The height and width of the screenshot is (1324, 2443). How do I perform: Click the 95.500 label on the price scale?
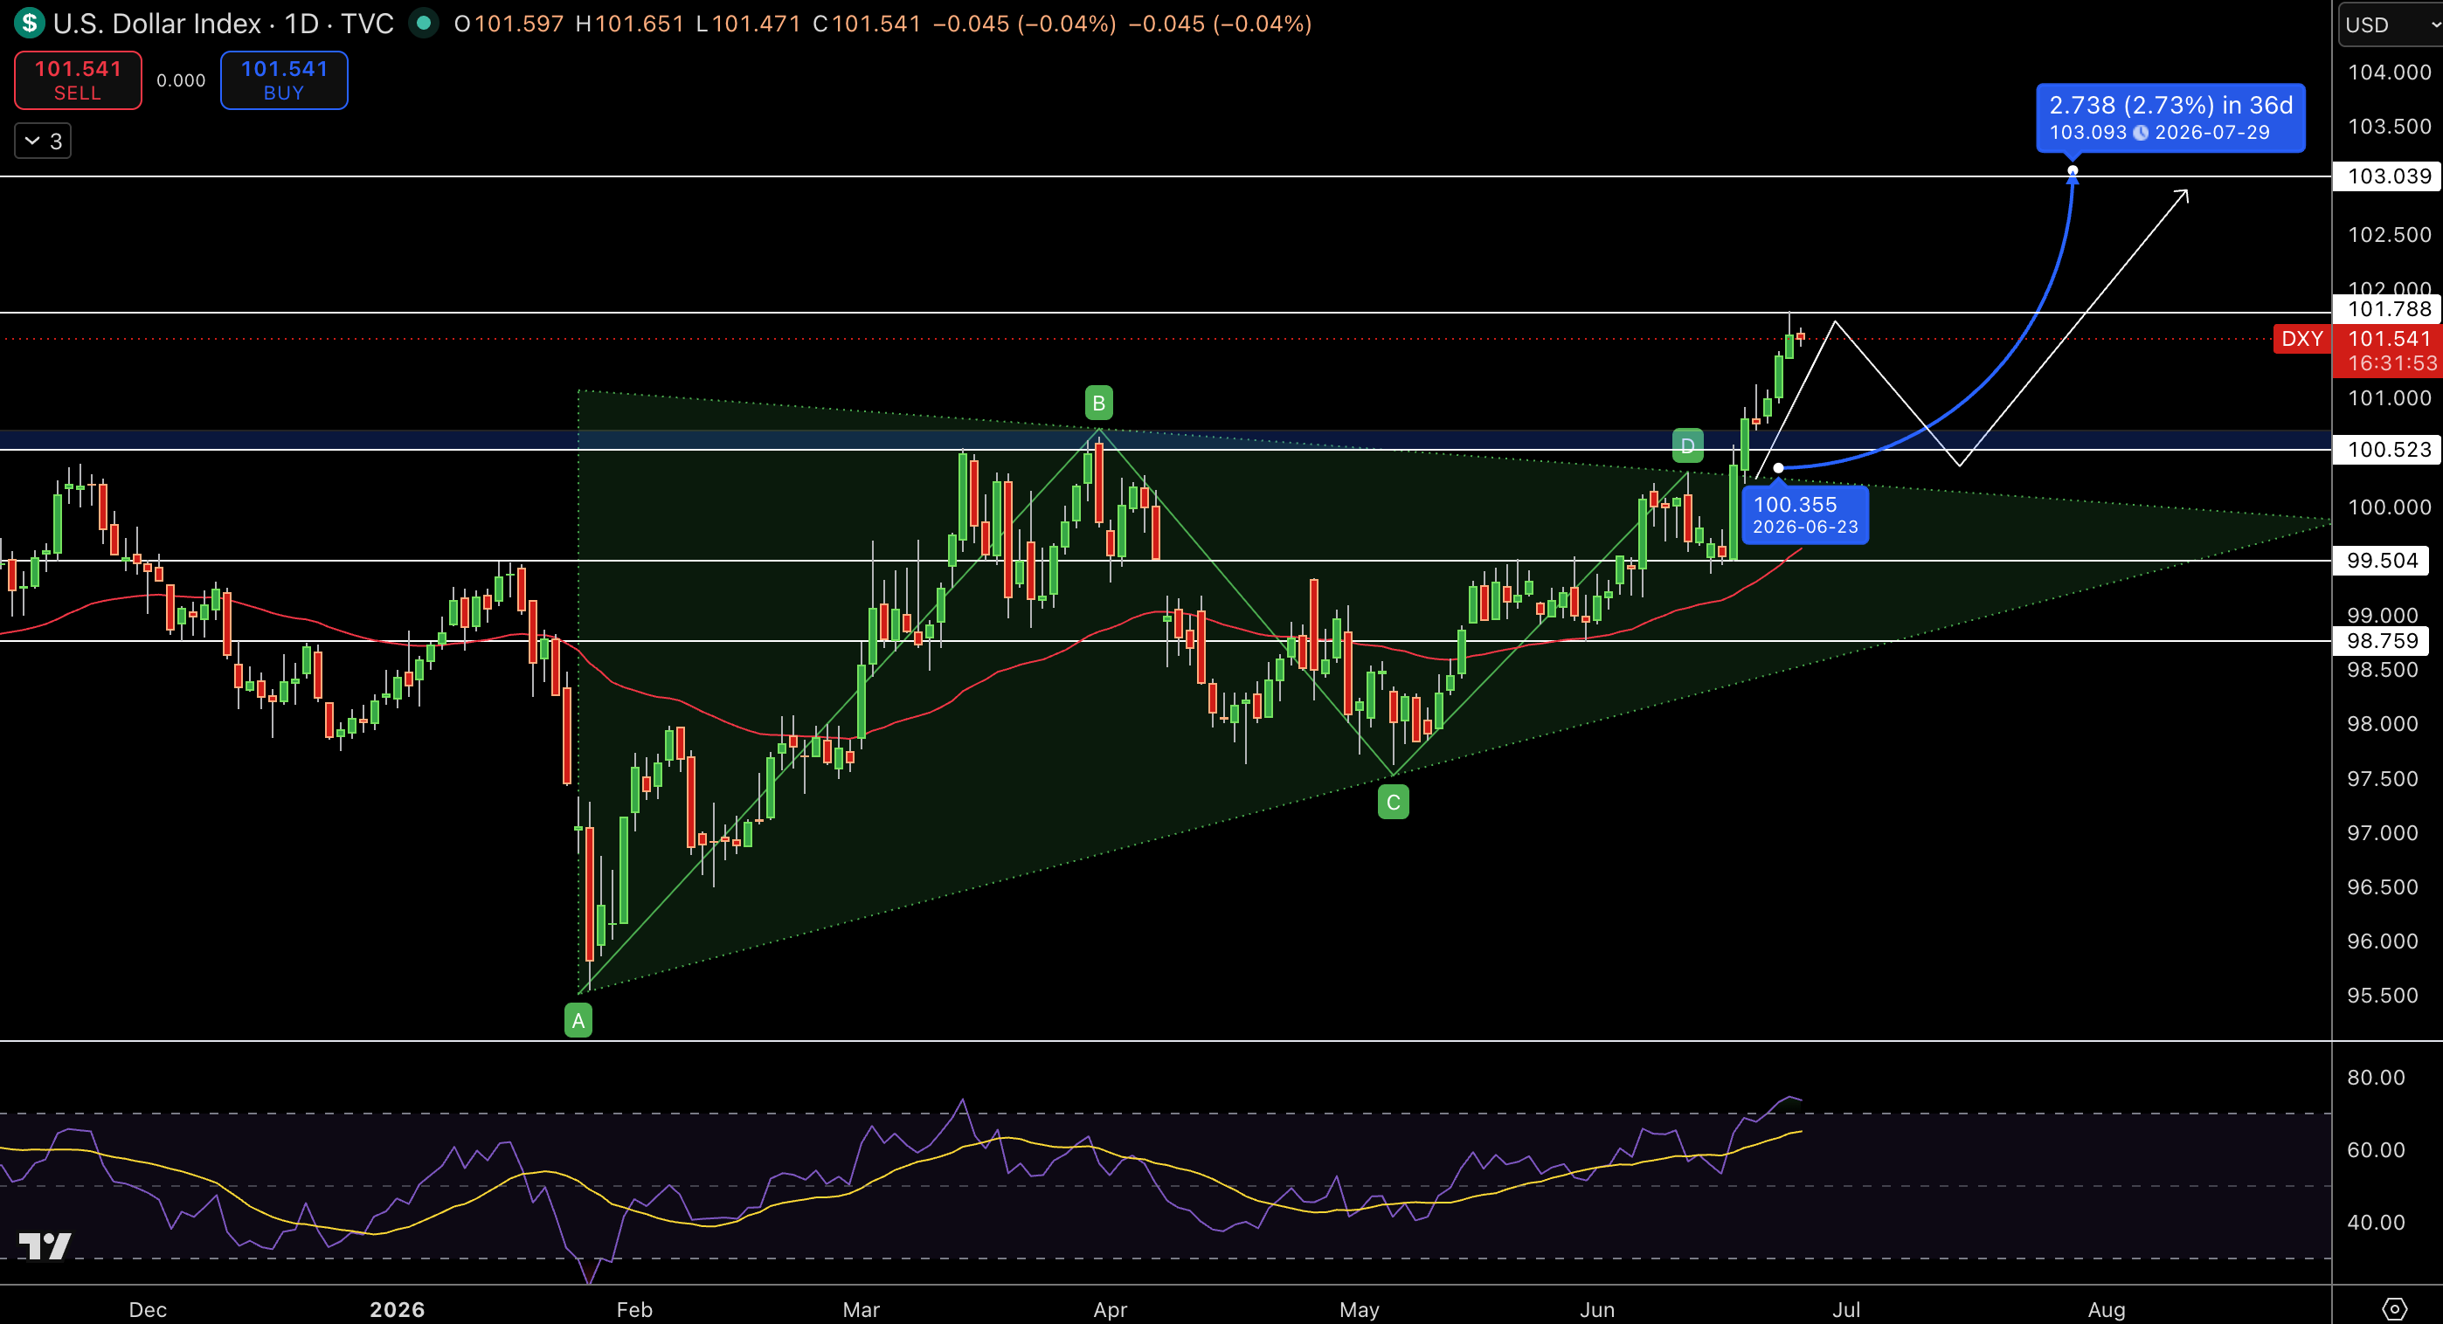click(2381, 995)
